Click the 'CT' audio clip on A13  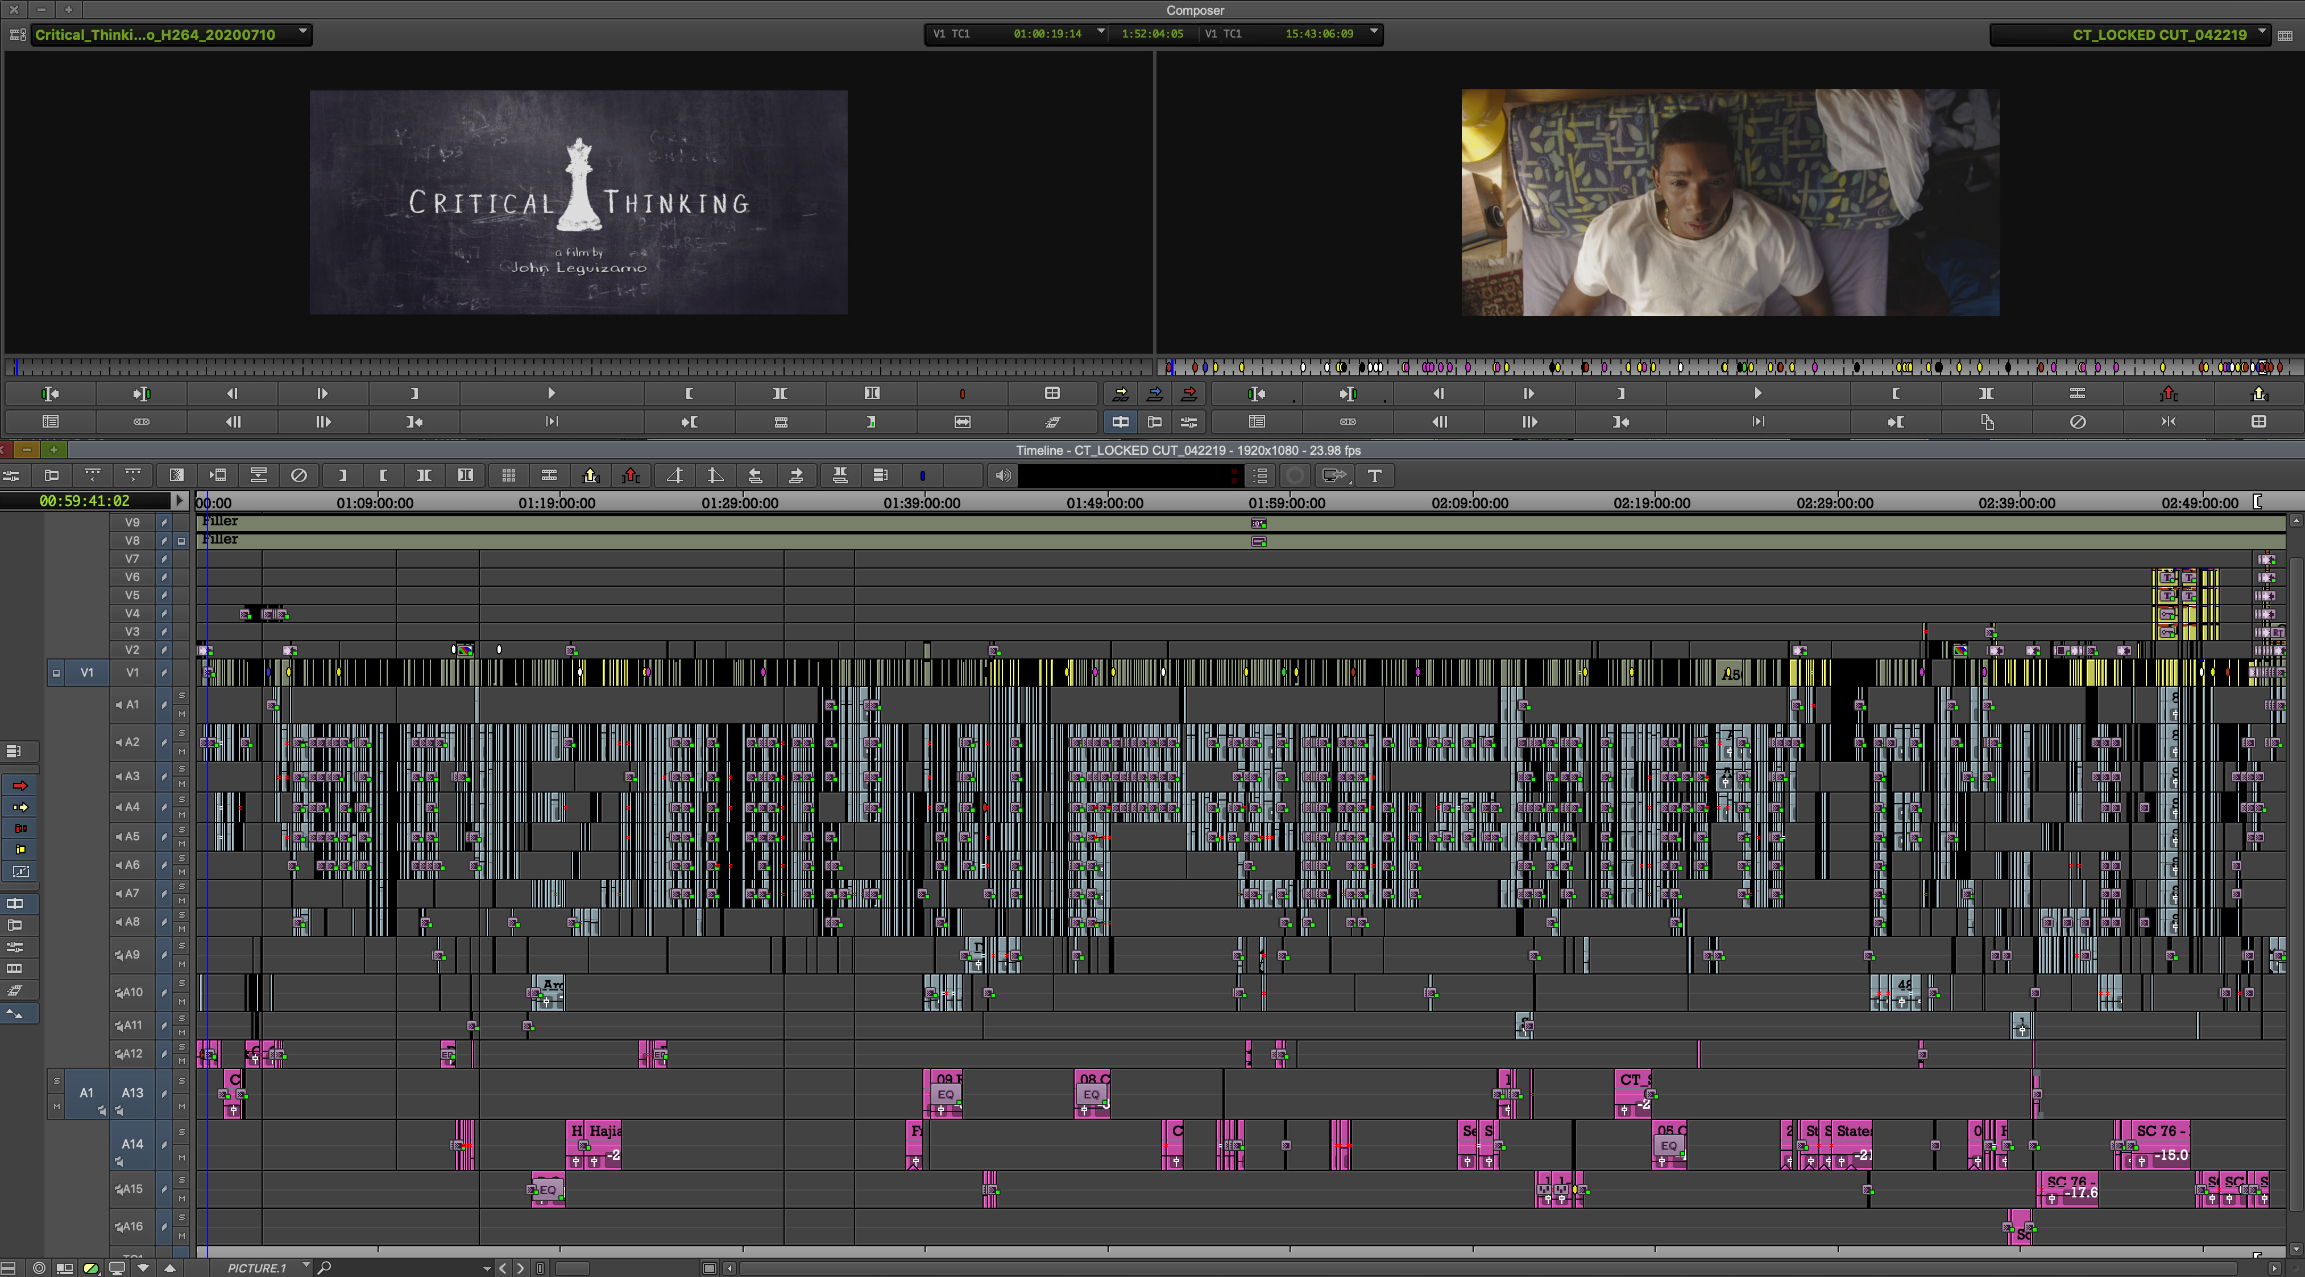(1633, 1093)
